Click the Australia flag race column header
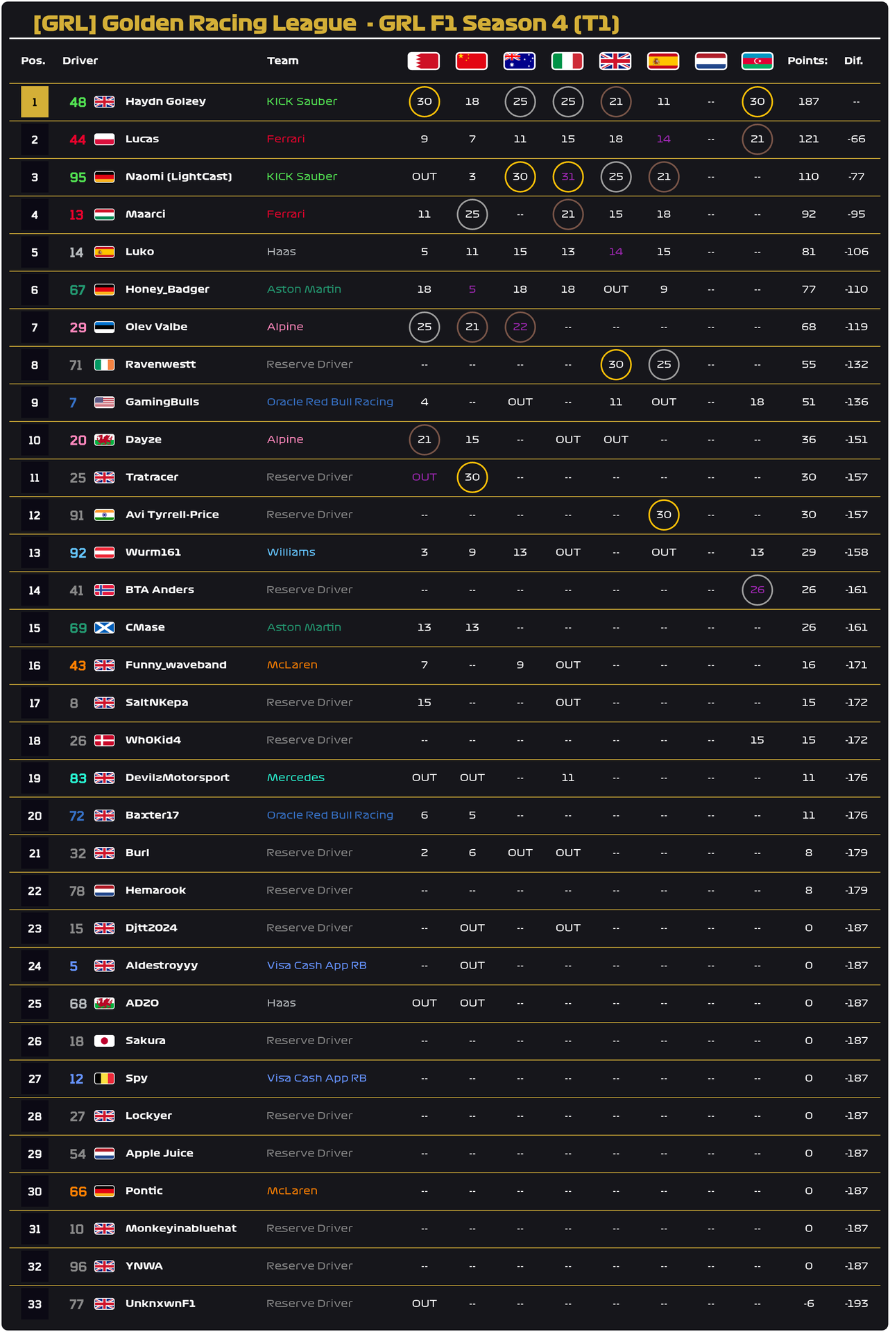Screen dimensions: 890x1332 coord(520,61)
